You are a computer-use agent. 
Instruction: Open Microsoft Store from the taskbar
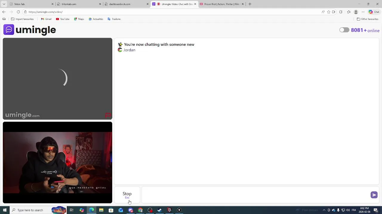coord(111,210)
